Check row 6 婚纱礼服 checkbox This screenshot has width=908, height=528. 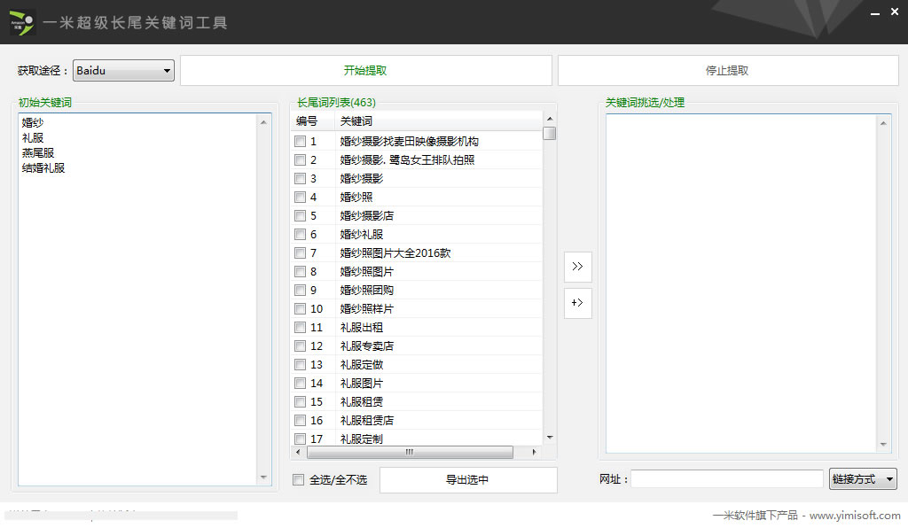tap(300, 234)
